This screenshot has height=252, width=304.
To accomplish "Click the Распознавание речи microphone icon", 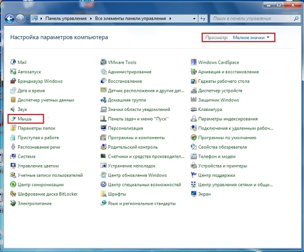I will pyautogui.click(x=13, y=147).
